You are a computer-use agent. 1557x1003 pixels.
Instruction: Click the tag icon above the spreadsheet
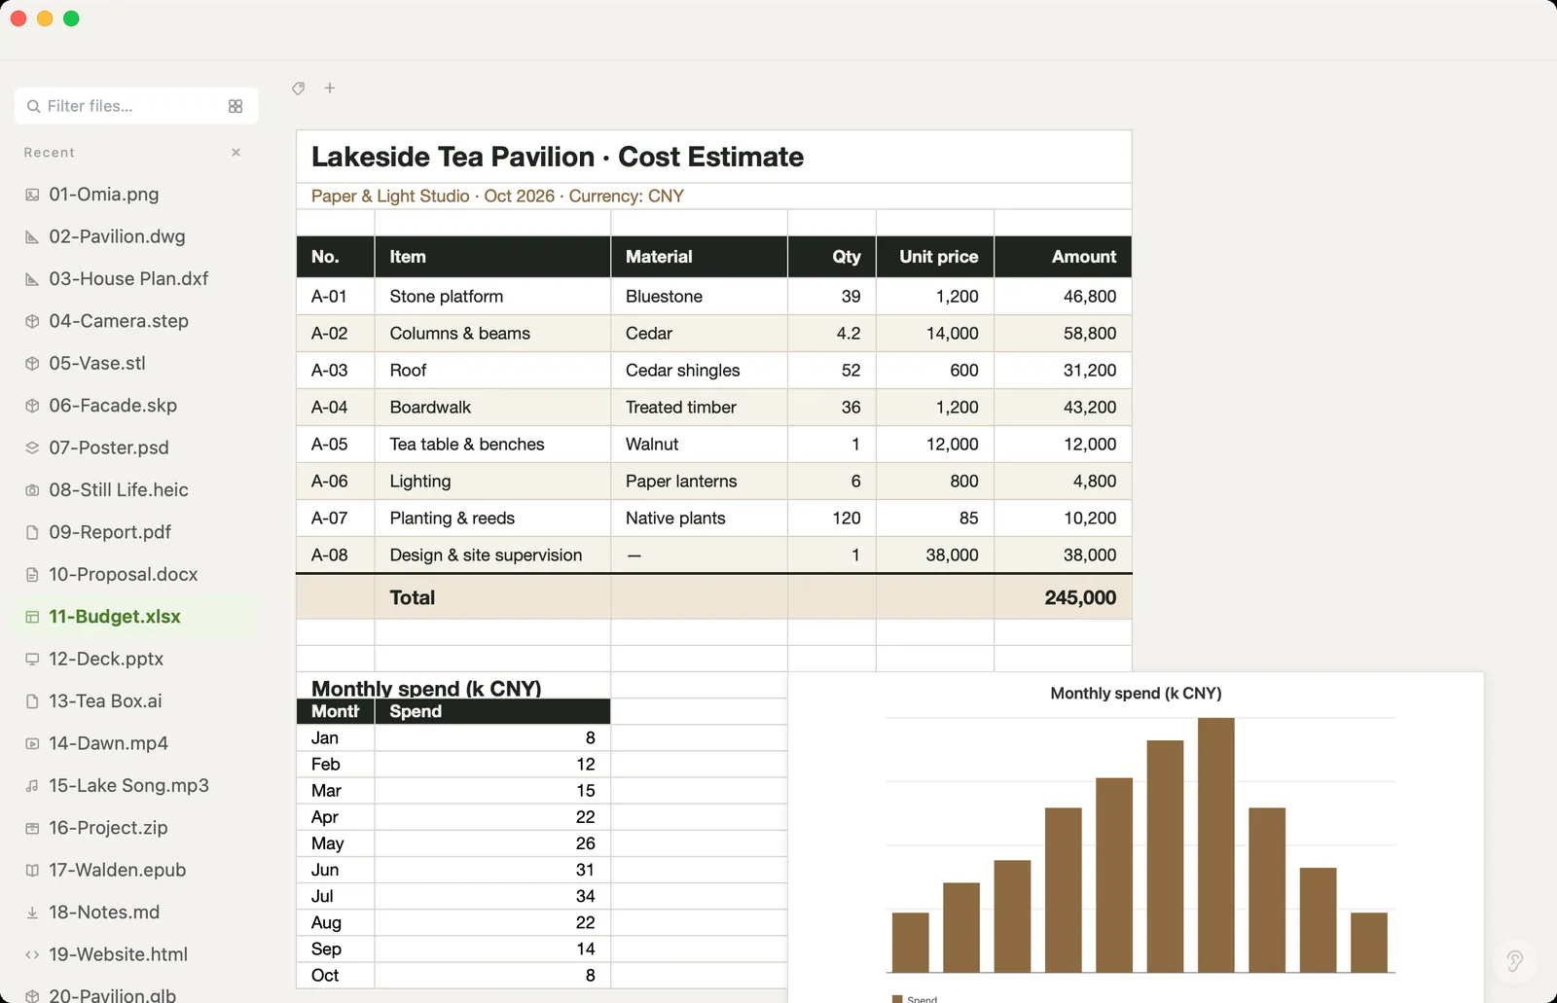[299, 89]
